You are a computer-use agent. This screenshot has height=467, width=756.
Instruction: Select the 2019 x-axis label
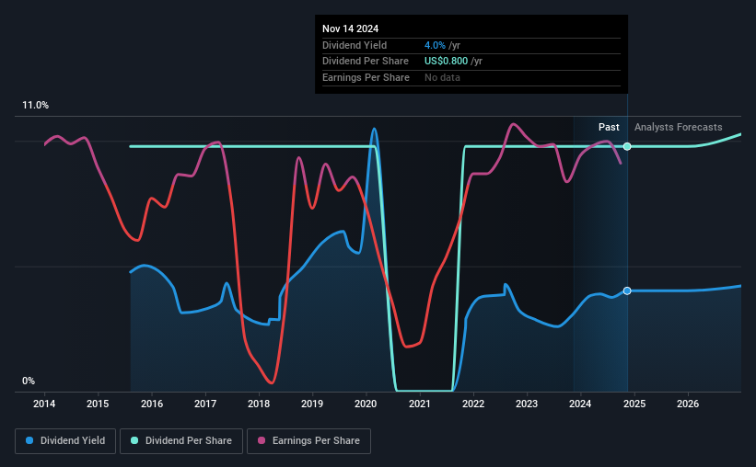click(x=312, y=404)
